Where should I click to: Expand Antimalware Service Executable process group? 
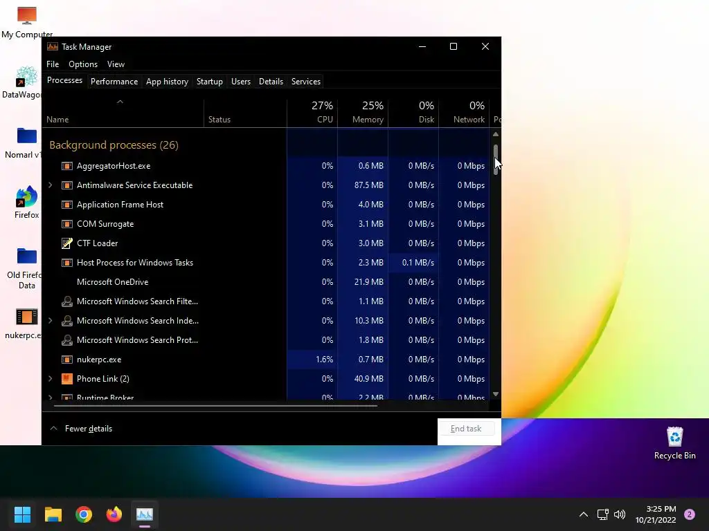tap(51, 185)
